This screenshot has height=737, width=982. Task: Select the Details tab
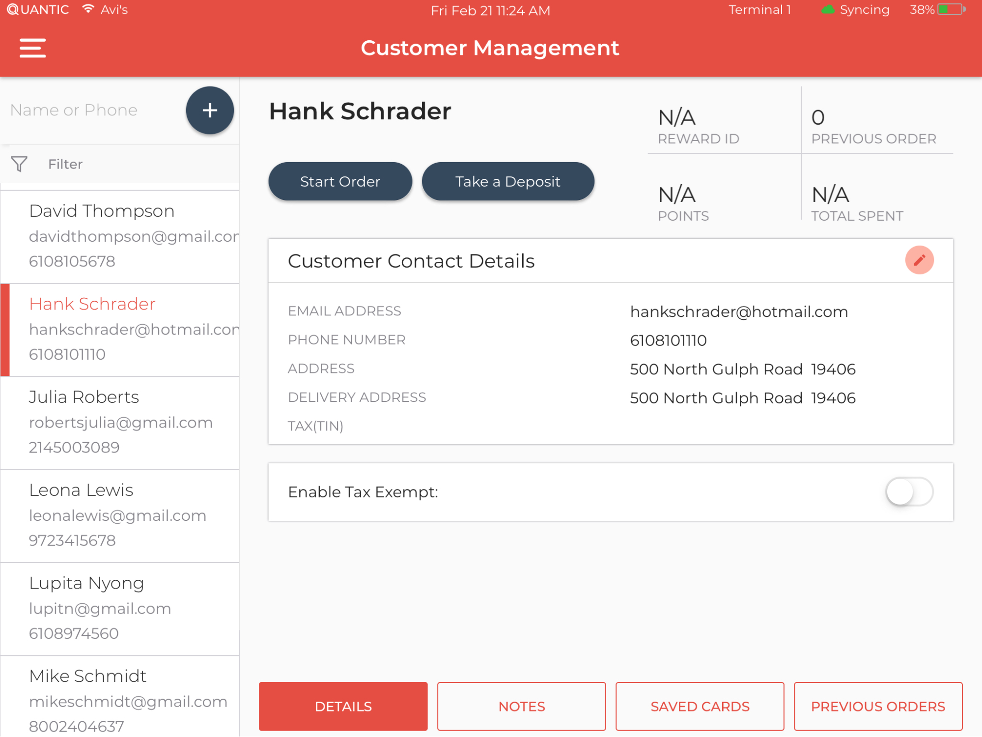(343, 706)
